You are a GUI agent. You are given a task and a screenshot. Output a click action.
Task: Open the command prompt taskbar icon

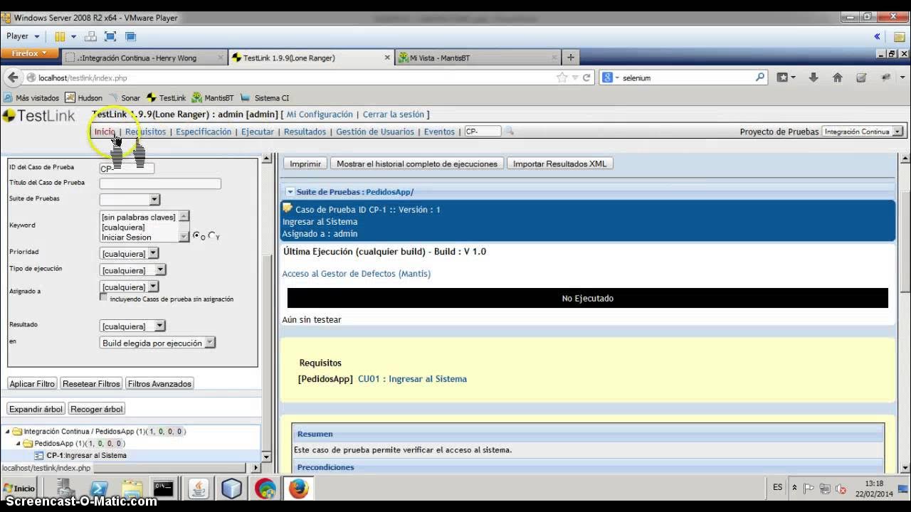click(x=163, y=489)
